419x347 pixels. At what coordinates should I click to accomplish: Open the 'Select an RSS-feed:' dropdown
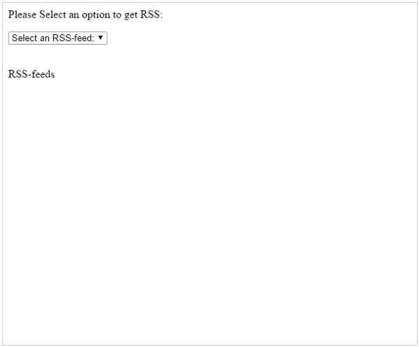tap(58, 38)
